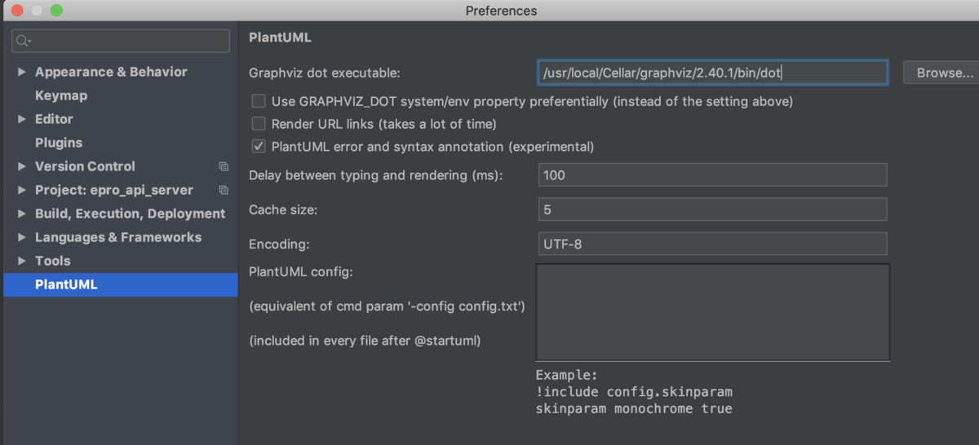Select the PlantUML settings entry
The image size is (979, 445).
[121, 284]
